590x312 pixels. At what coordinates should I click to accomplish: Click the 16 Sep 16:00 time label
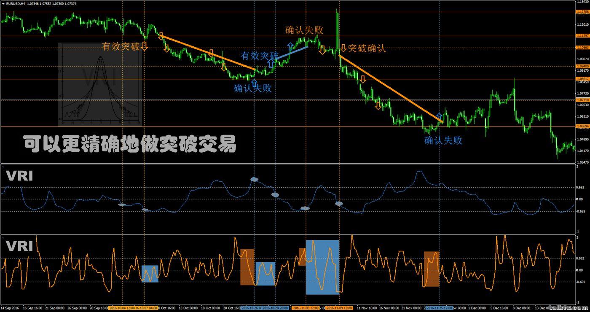pos(32,308)
